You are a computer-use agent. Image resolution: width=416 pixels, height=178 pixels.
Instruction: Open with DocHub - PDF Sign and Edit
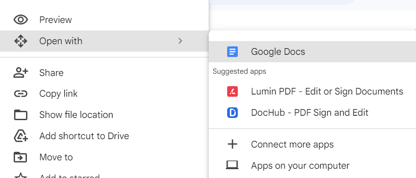[312, 113]
